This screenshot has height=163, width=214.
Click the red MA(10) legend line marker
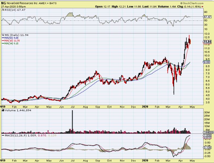point(3,40)
